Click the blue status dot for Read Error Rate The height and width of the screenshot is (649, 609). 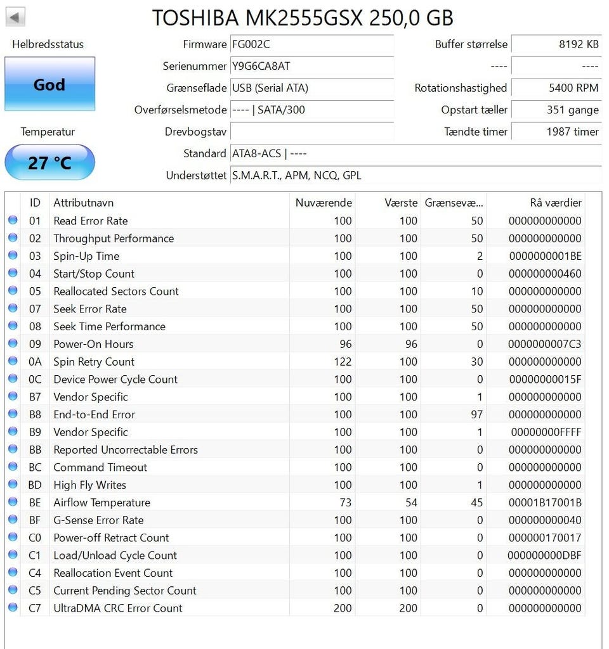point(13,221)
